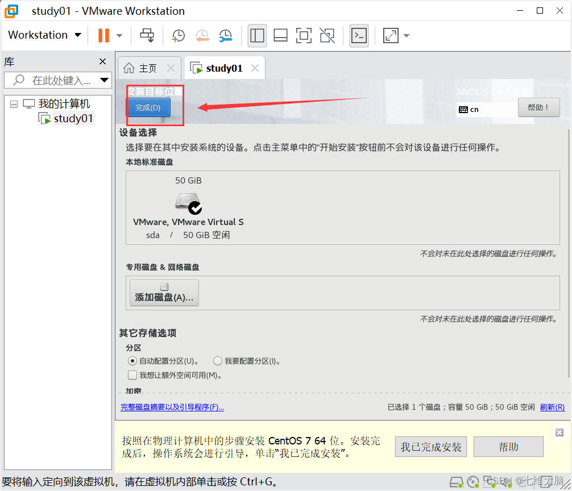The width and height of the screenshot is (572, 491).
Task: Close the study01 tab
Action: pos(255,68)
